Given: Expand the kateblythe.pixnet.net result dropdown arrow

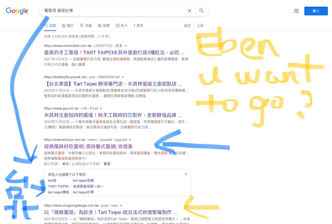Looking at the screenshot, I should tap(123, 77).
